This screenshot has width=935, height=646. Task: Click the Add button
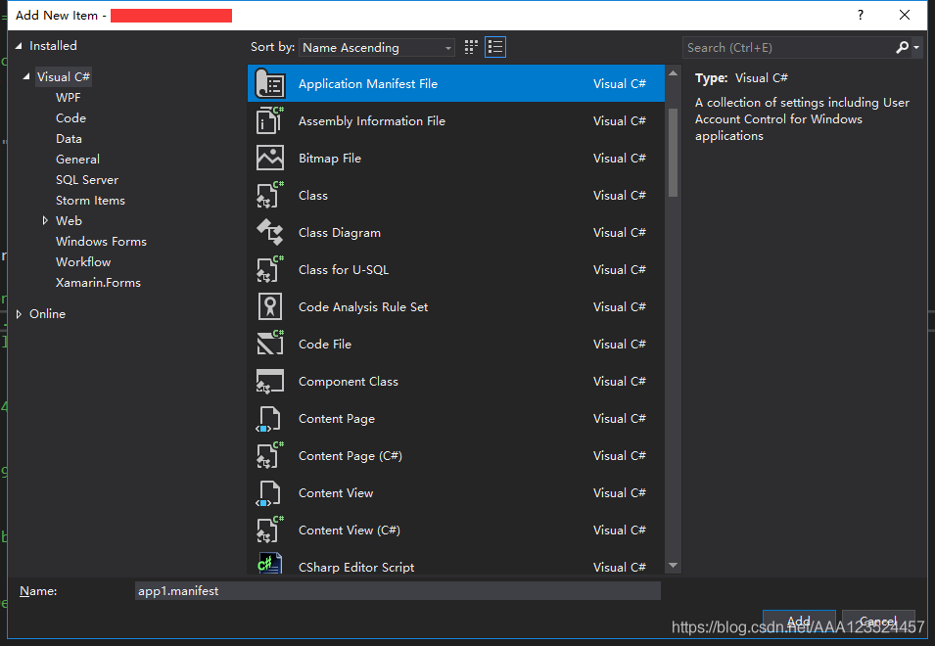coord(799,622)
